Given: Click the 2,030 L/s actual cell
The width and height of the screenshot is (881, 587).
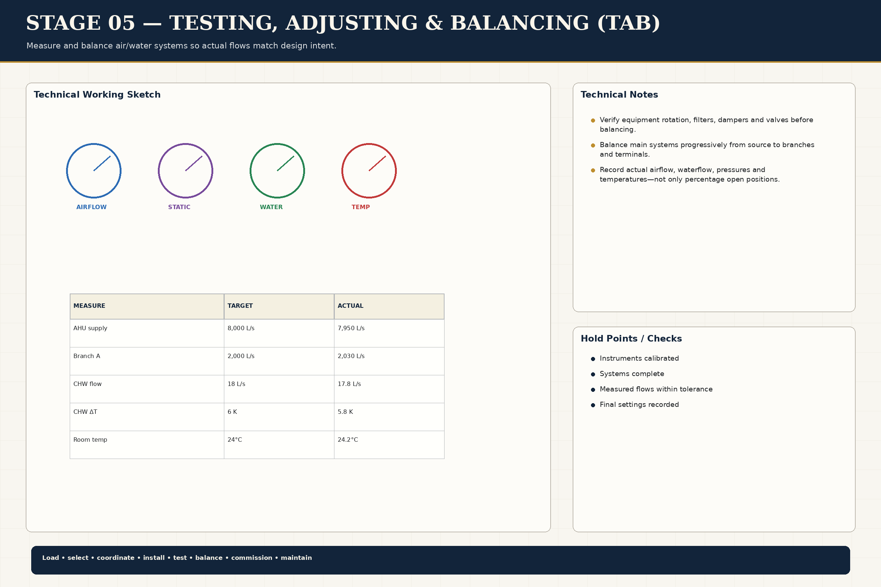Looking at the screenshot, I should 389,361.
